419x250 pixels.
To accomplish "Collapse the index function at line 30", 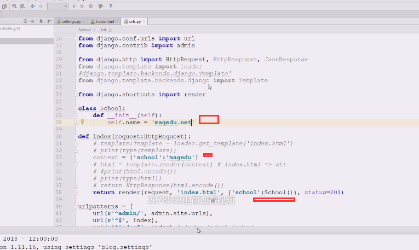I will [76, 136].
